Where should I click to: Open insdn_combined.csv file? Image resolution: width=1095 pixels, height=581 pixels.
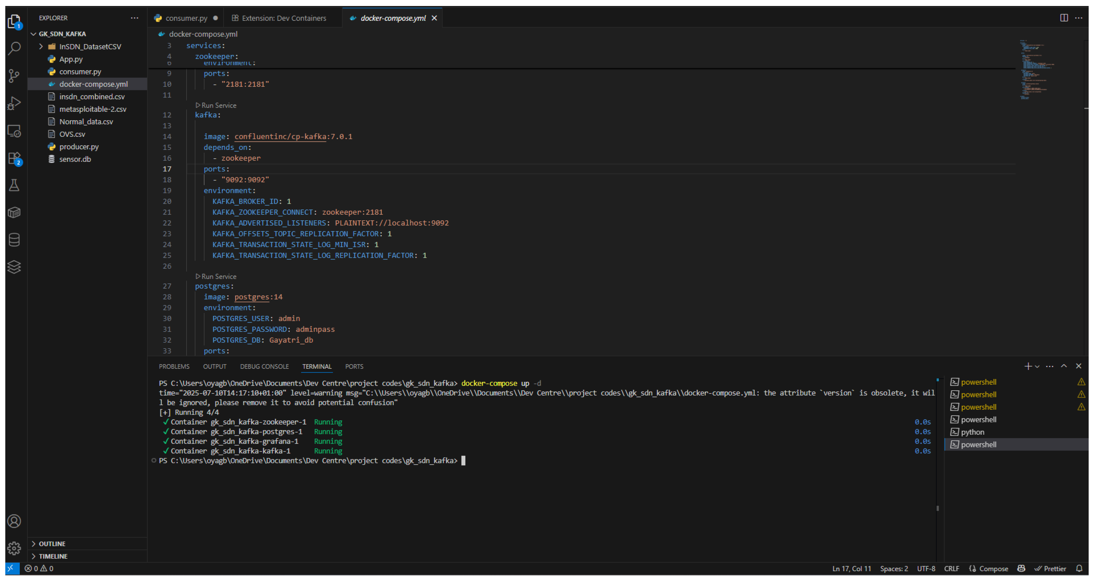pos(87,97)
